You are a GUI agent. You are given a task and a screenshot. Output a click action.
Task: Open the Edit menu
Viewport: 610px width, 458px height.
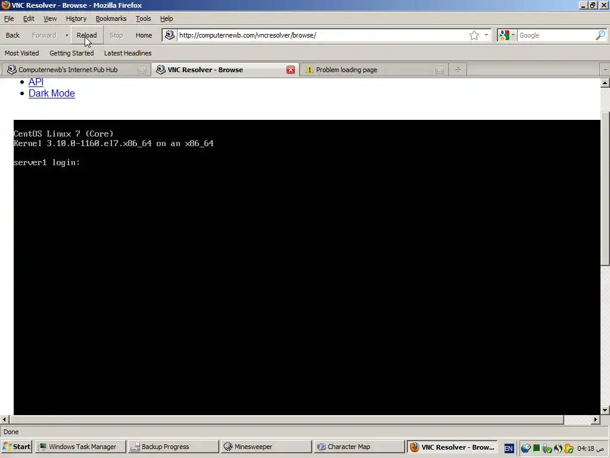pyautogui.click(x=29, y=18)
